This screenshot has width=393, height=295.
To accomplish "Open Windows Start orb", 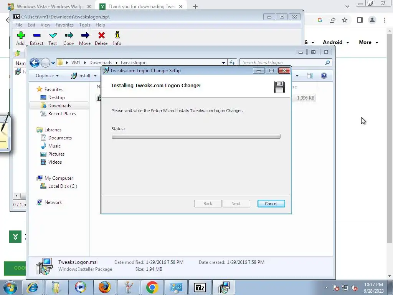I will 10,287.
